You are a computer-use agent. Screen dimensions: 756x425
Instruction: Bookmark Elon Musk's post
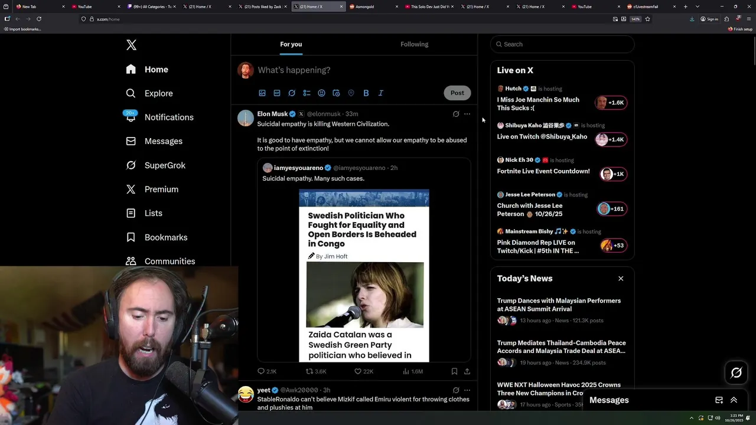tap(454, 371)
